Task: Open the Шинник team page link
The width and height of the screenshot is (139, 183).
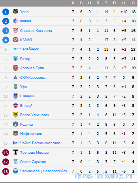Action: [27, 96]
